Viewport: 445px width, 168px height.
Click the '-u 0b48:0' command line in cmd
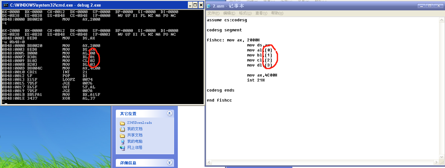pos(13,42)
